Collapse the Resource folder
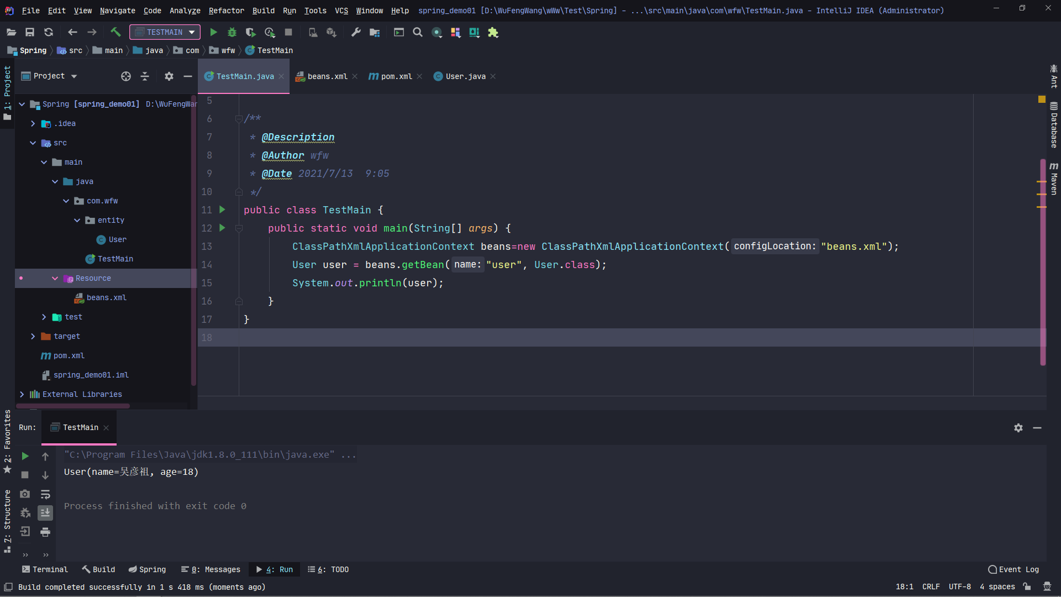Viewport: 1061px width, 597px height. pos(55,278)
